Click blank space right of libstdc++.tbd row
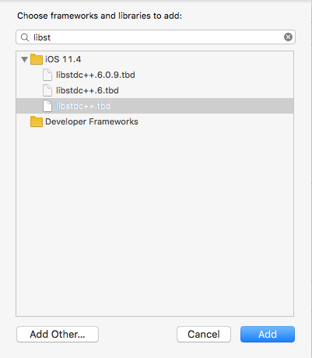The image size is (312, 358). (202, 106)
